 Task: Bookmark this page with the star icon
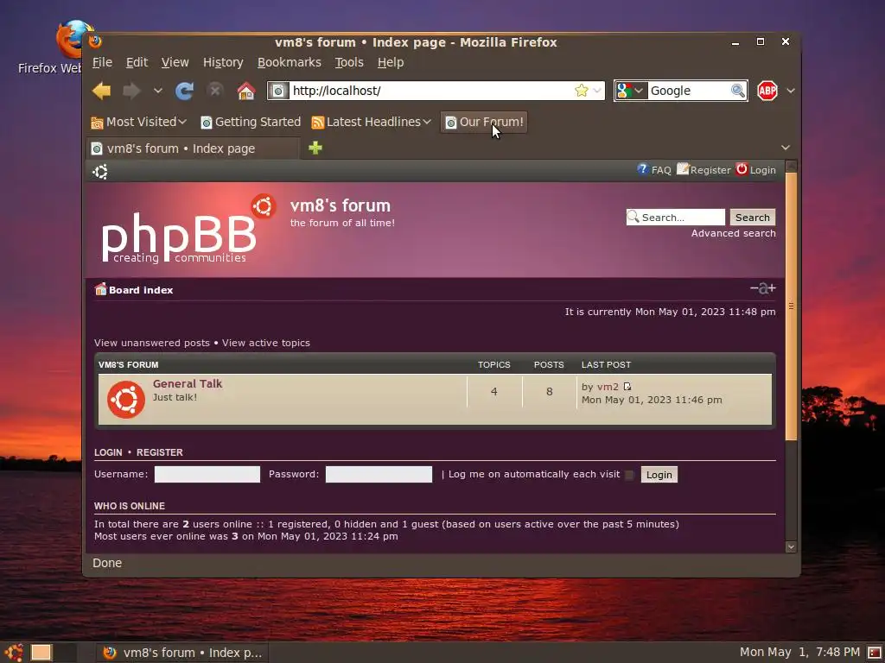pyautogui.click(x=582, y=91)
